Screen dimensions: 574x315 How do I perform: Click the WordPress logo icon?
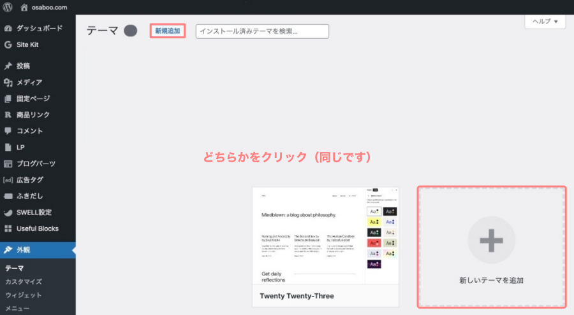click(x=7, y=7)
